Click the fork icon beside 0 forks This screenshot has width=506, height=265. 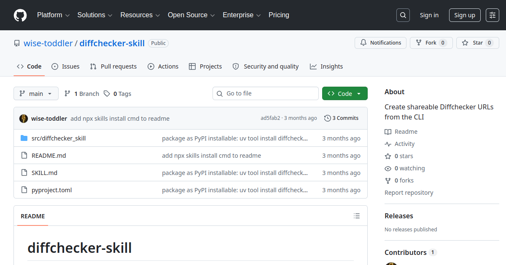point(388,180)
